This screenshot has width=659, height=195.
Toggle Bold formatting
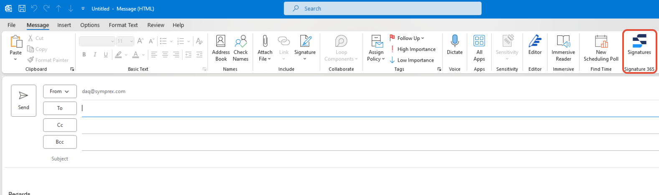coord(84,55)
